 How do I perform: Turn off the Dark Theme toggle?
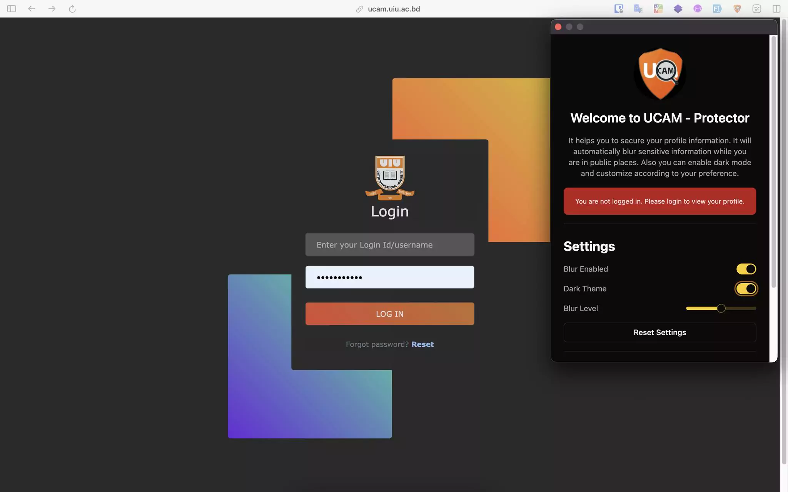pos(746,289)
